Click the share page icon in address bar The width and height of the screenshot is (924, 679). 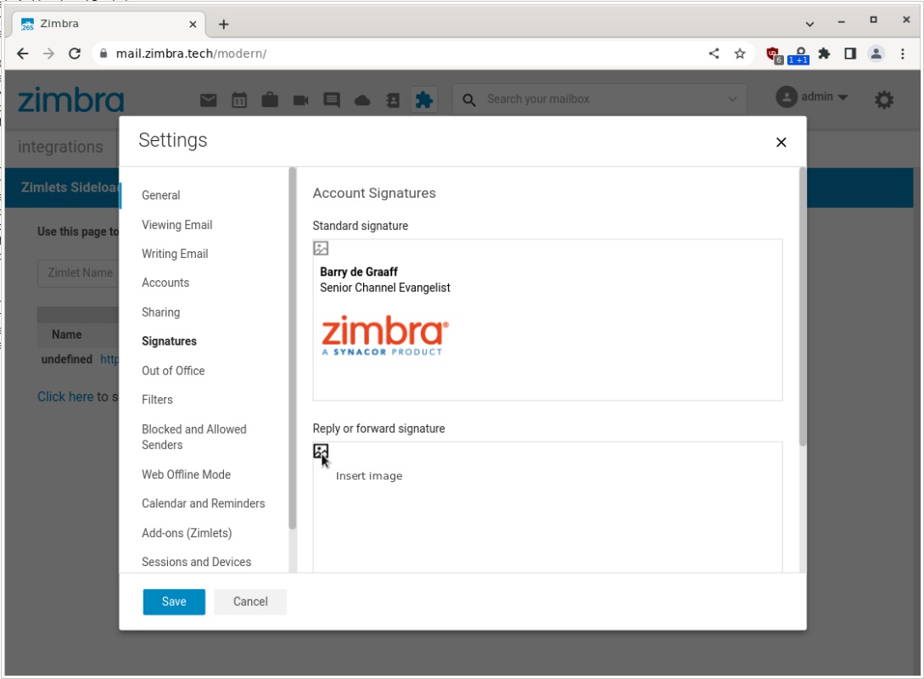click(714, 53)
